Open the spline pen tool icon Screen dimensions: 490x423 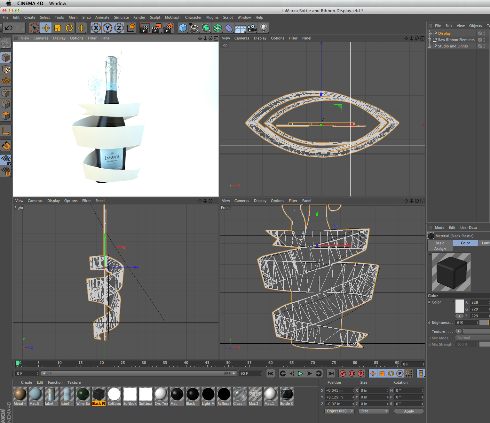(x=194, y=28)
